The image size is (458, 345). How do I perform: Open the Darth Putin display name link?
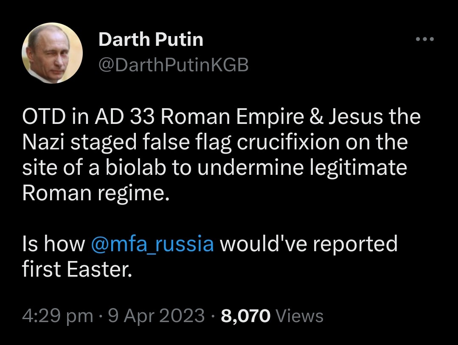151,40
